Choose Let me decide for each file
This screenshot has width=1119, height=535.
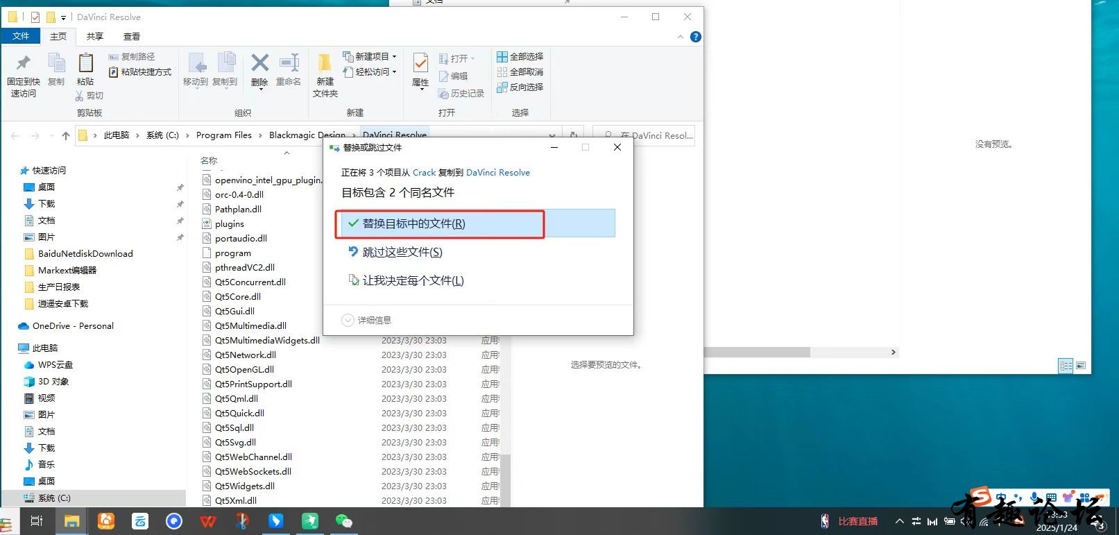point(406,280)
